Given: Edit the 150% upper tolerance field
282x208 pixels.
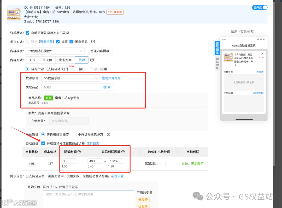Looking at the screenshot, I should tap(115, 161).
